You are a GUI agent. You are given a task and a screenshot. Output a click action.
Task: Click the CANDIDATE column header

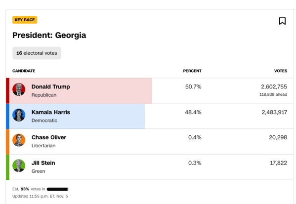[24, 71]
